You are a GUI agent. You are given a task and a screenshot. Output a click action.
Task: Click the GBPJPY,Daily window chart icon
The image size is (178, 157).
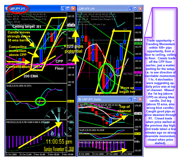(79, 99)
